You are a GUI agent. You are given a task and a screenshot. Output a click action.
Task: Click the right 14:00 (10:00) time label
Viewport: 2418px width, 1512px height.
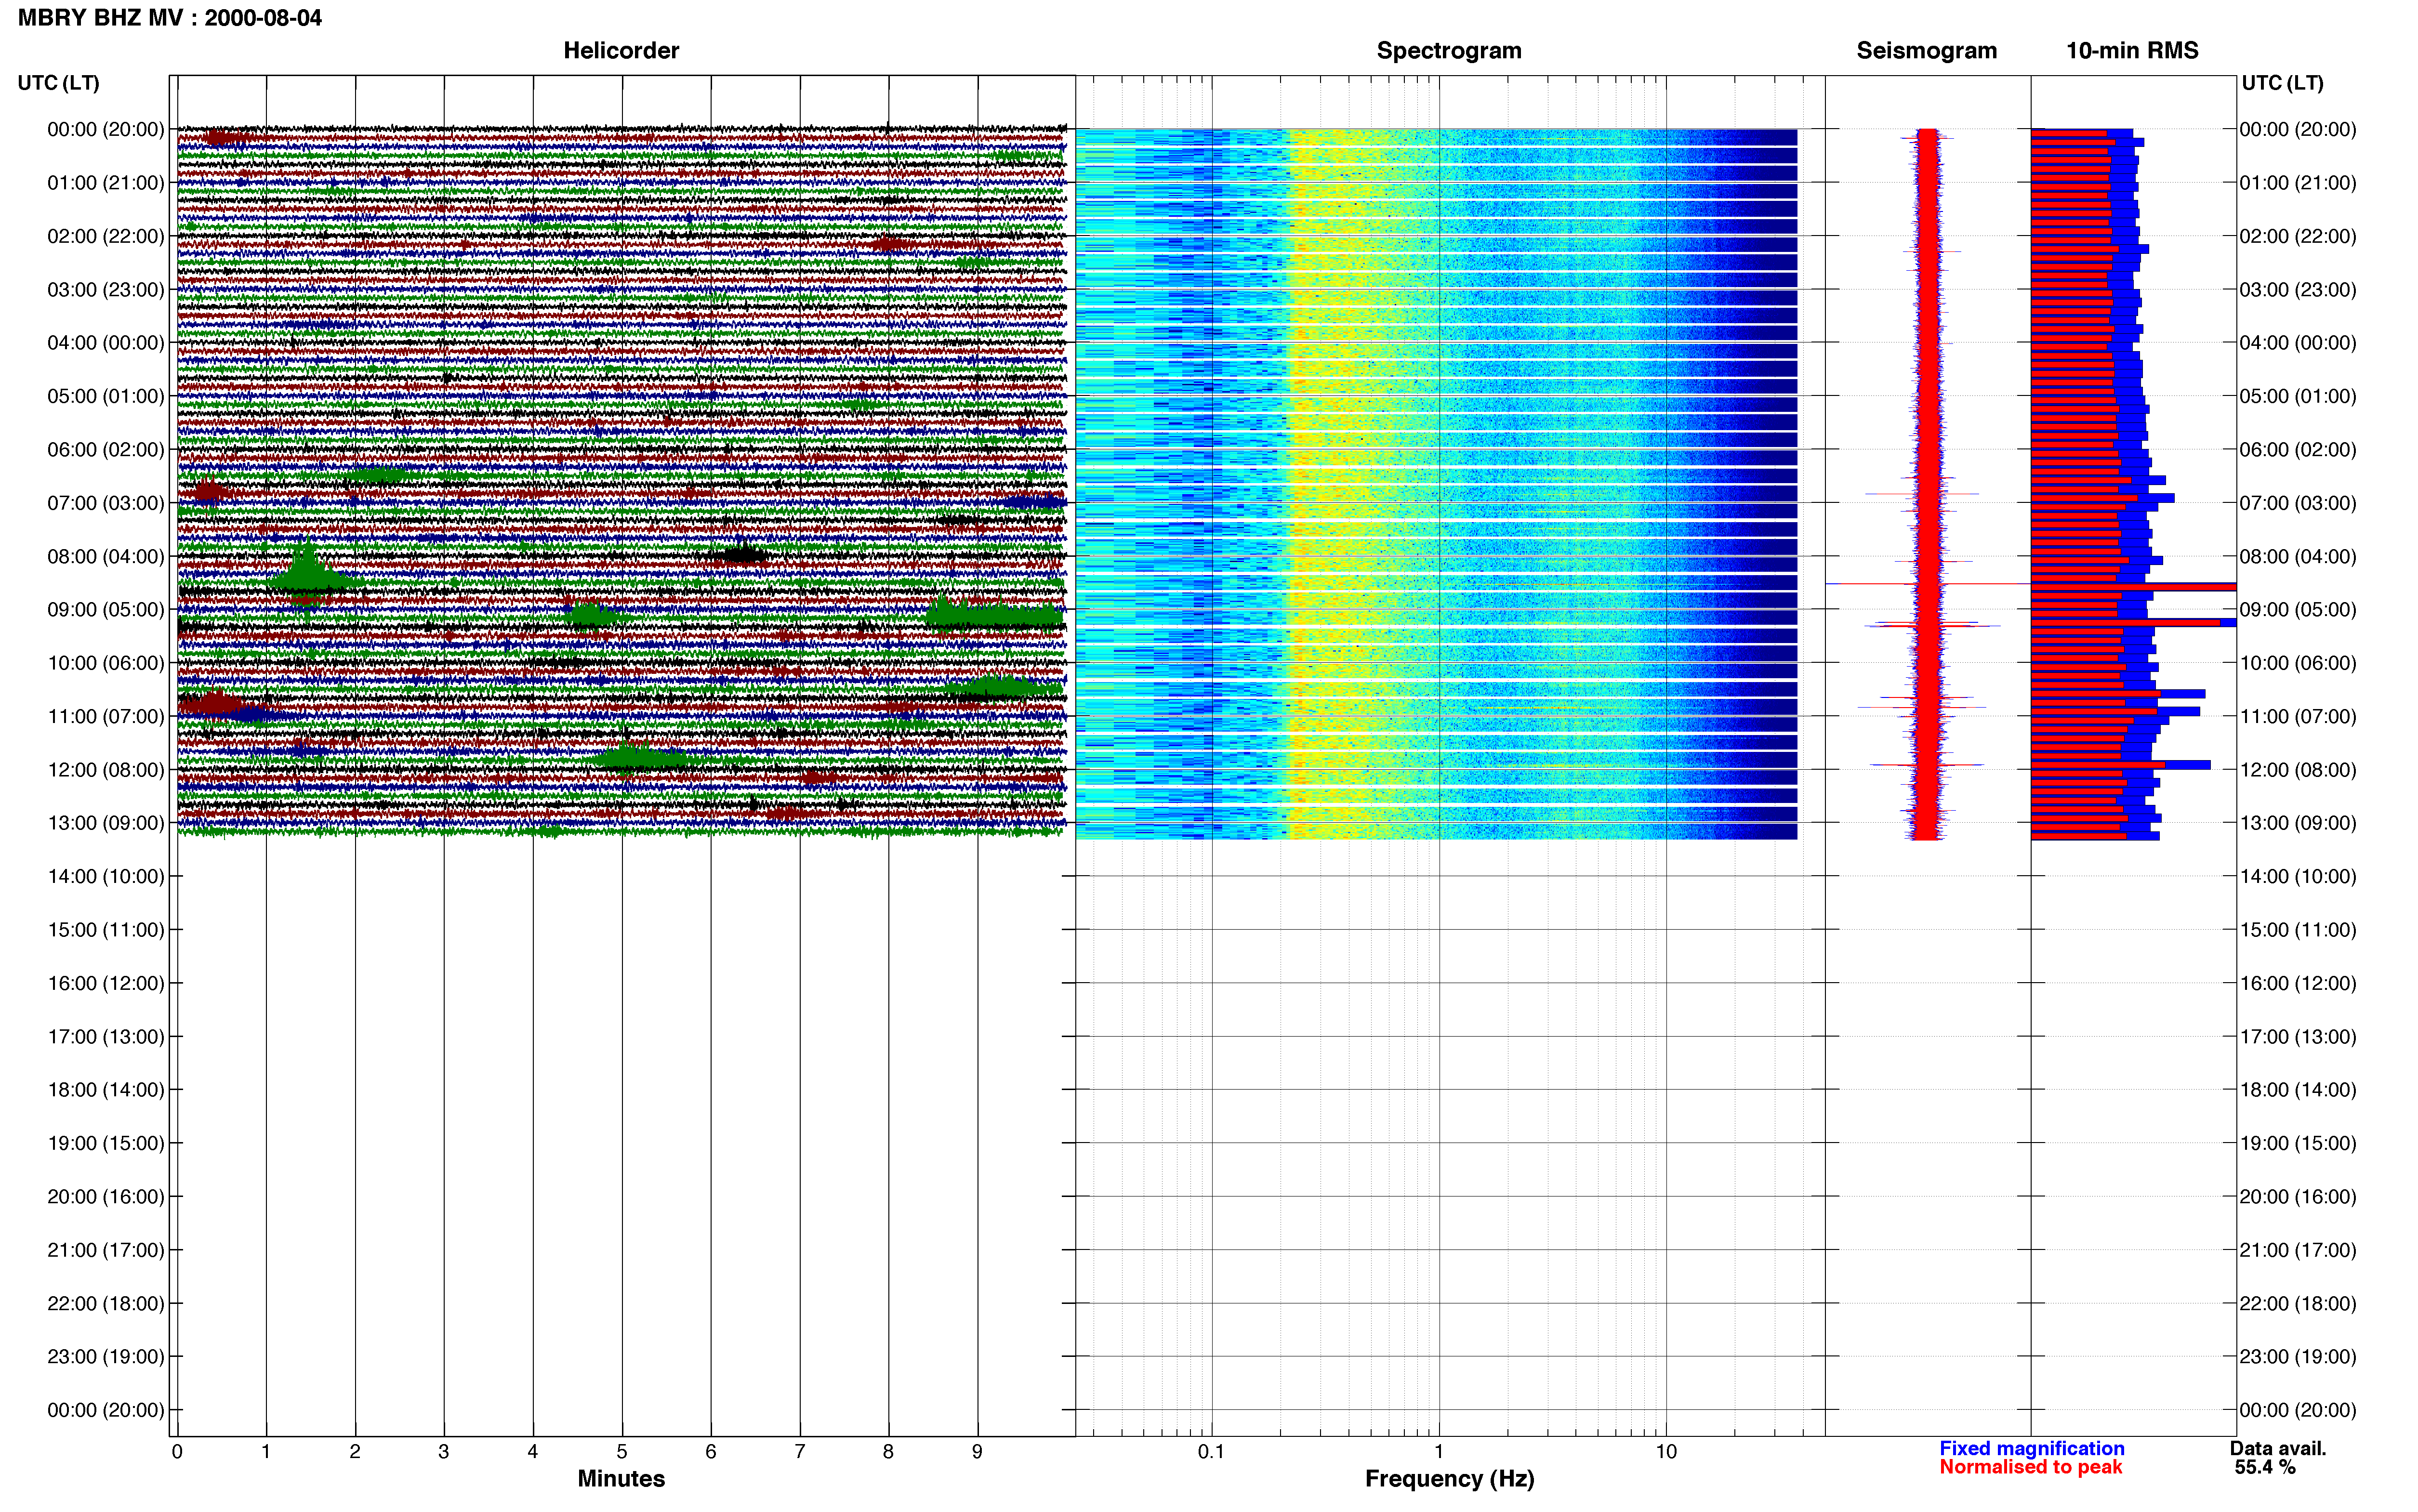[x=2298, y=876]
